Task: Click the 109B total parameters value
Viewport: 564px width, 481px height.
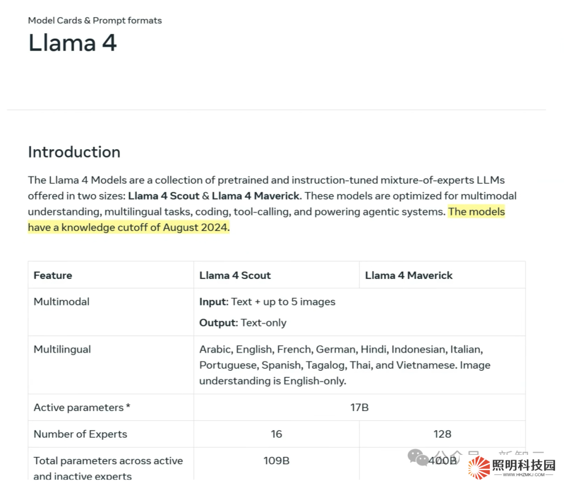Action: click(x=276, y=461)
